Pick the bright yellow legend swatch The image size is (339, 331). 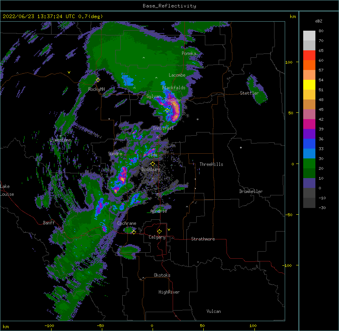[309, 85]
